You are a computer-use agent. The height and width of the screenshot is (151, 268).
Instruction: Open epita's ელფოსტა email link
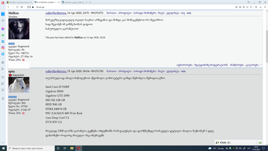pos(173,71)
